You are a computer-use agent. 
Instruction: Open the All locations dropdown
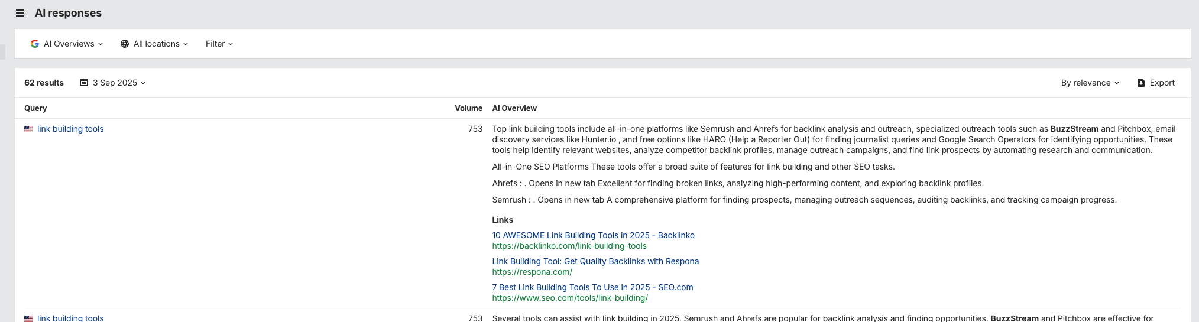coord(155,44)
